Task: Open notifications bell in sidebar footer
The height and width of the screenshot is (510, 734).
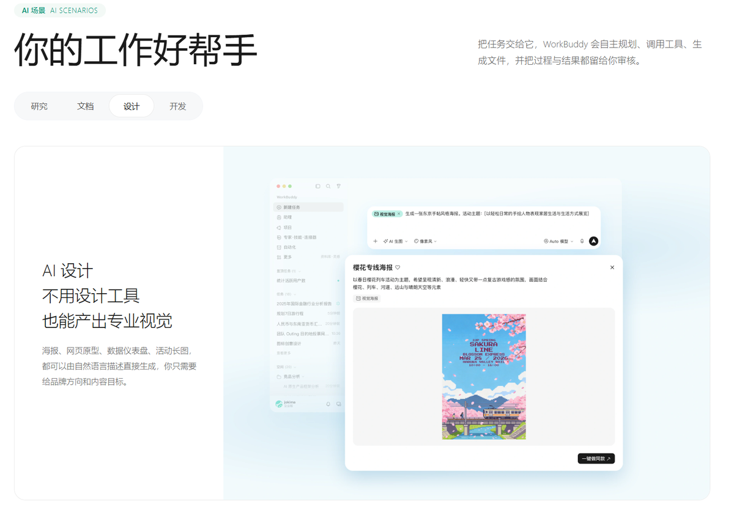Action: click(x=328, y=404)
